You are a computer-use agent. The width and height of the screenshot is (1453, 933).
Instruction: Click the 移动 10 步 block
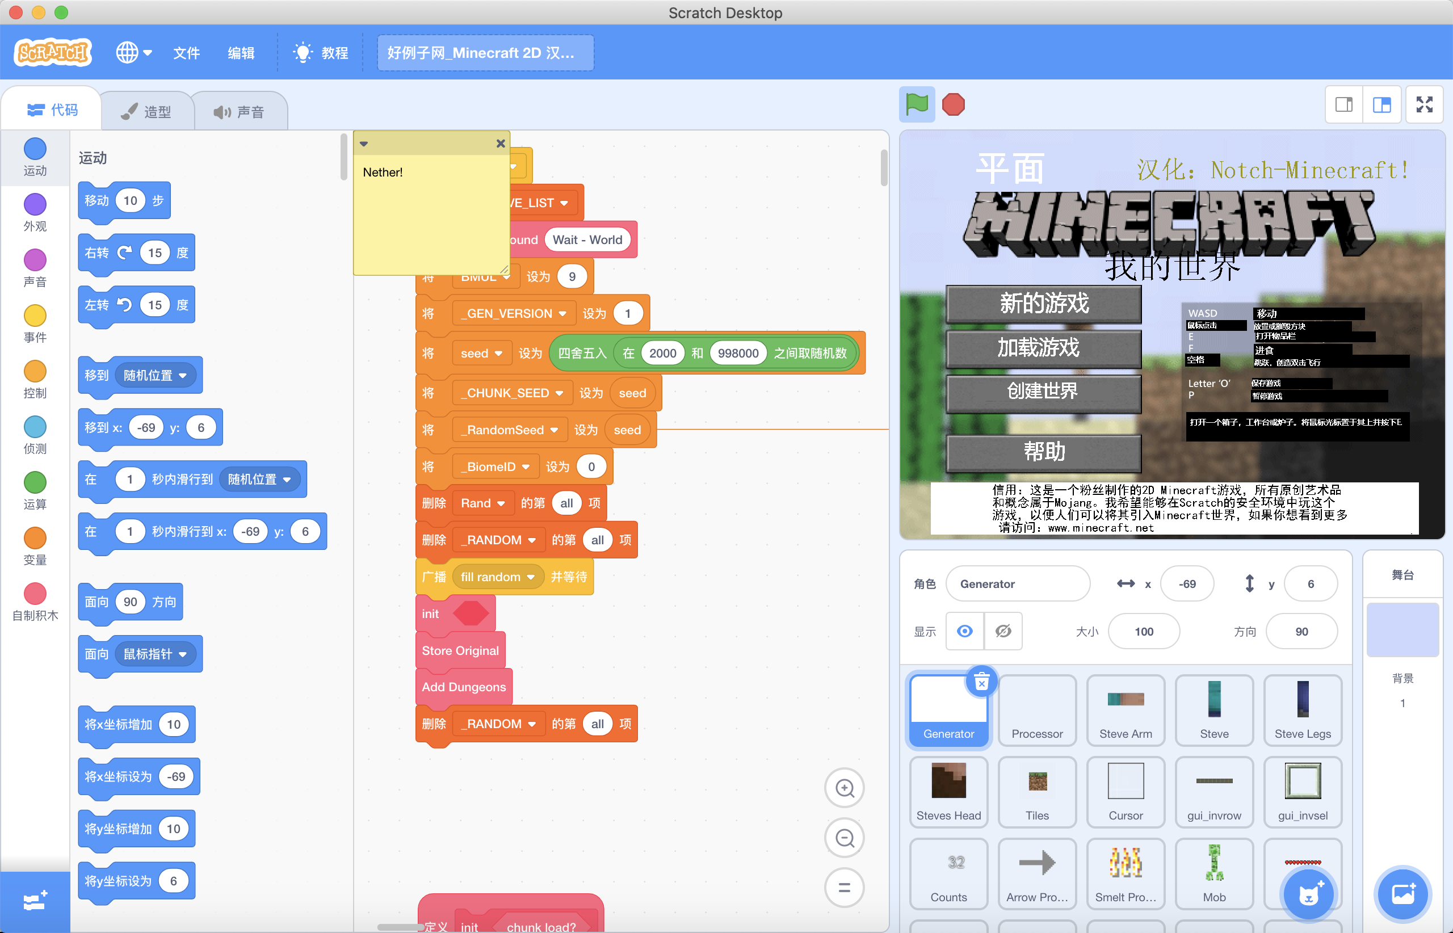(x=124, y=201)
